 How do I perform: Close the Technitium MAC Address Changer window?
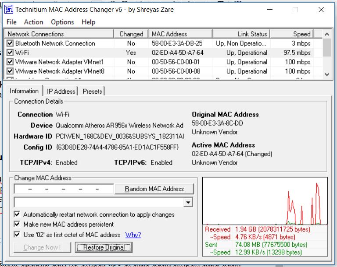[x=321, y=10]
